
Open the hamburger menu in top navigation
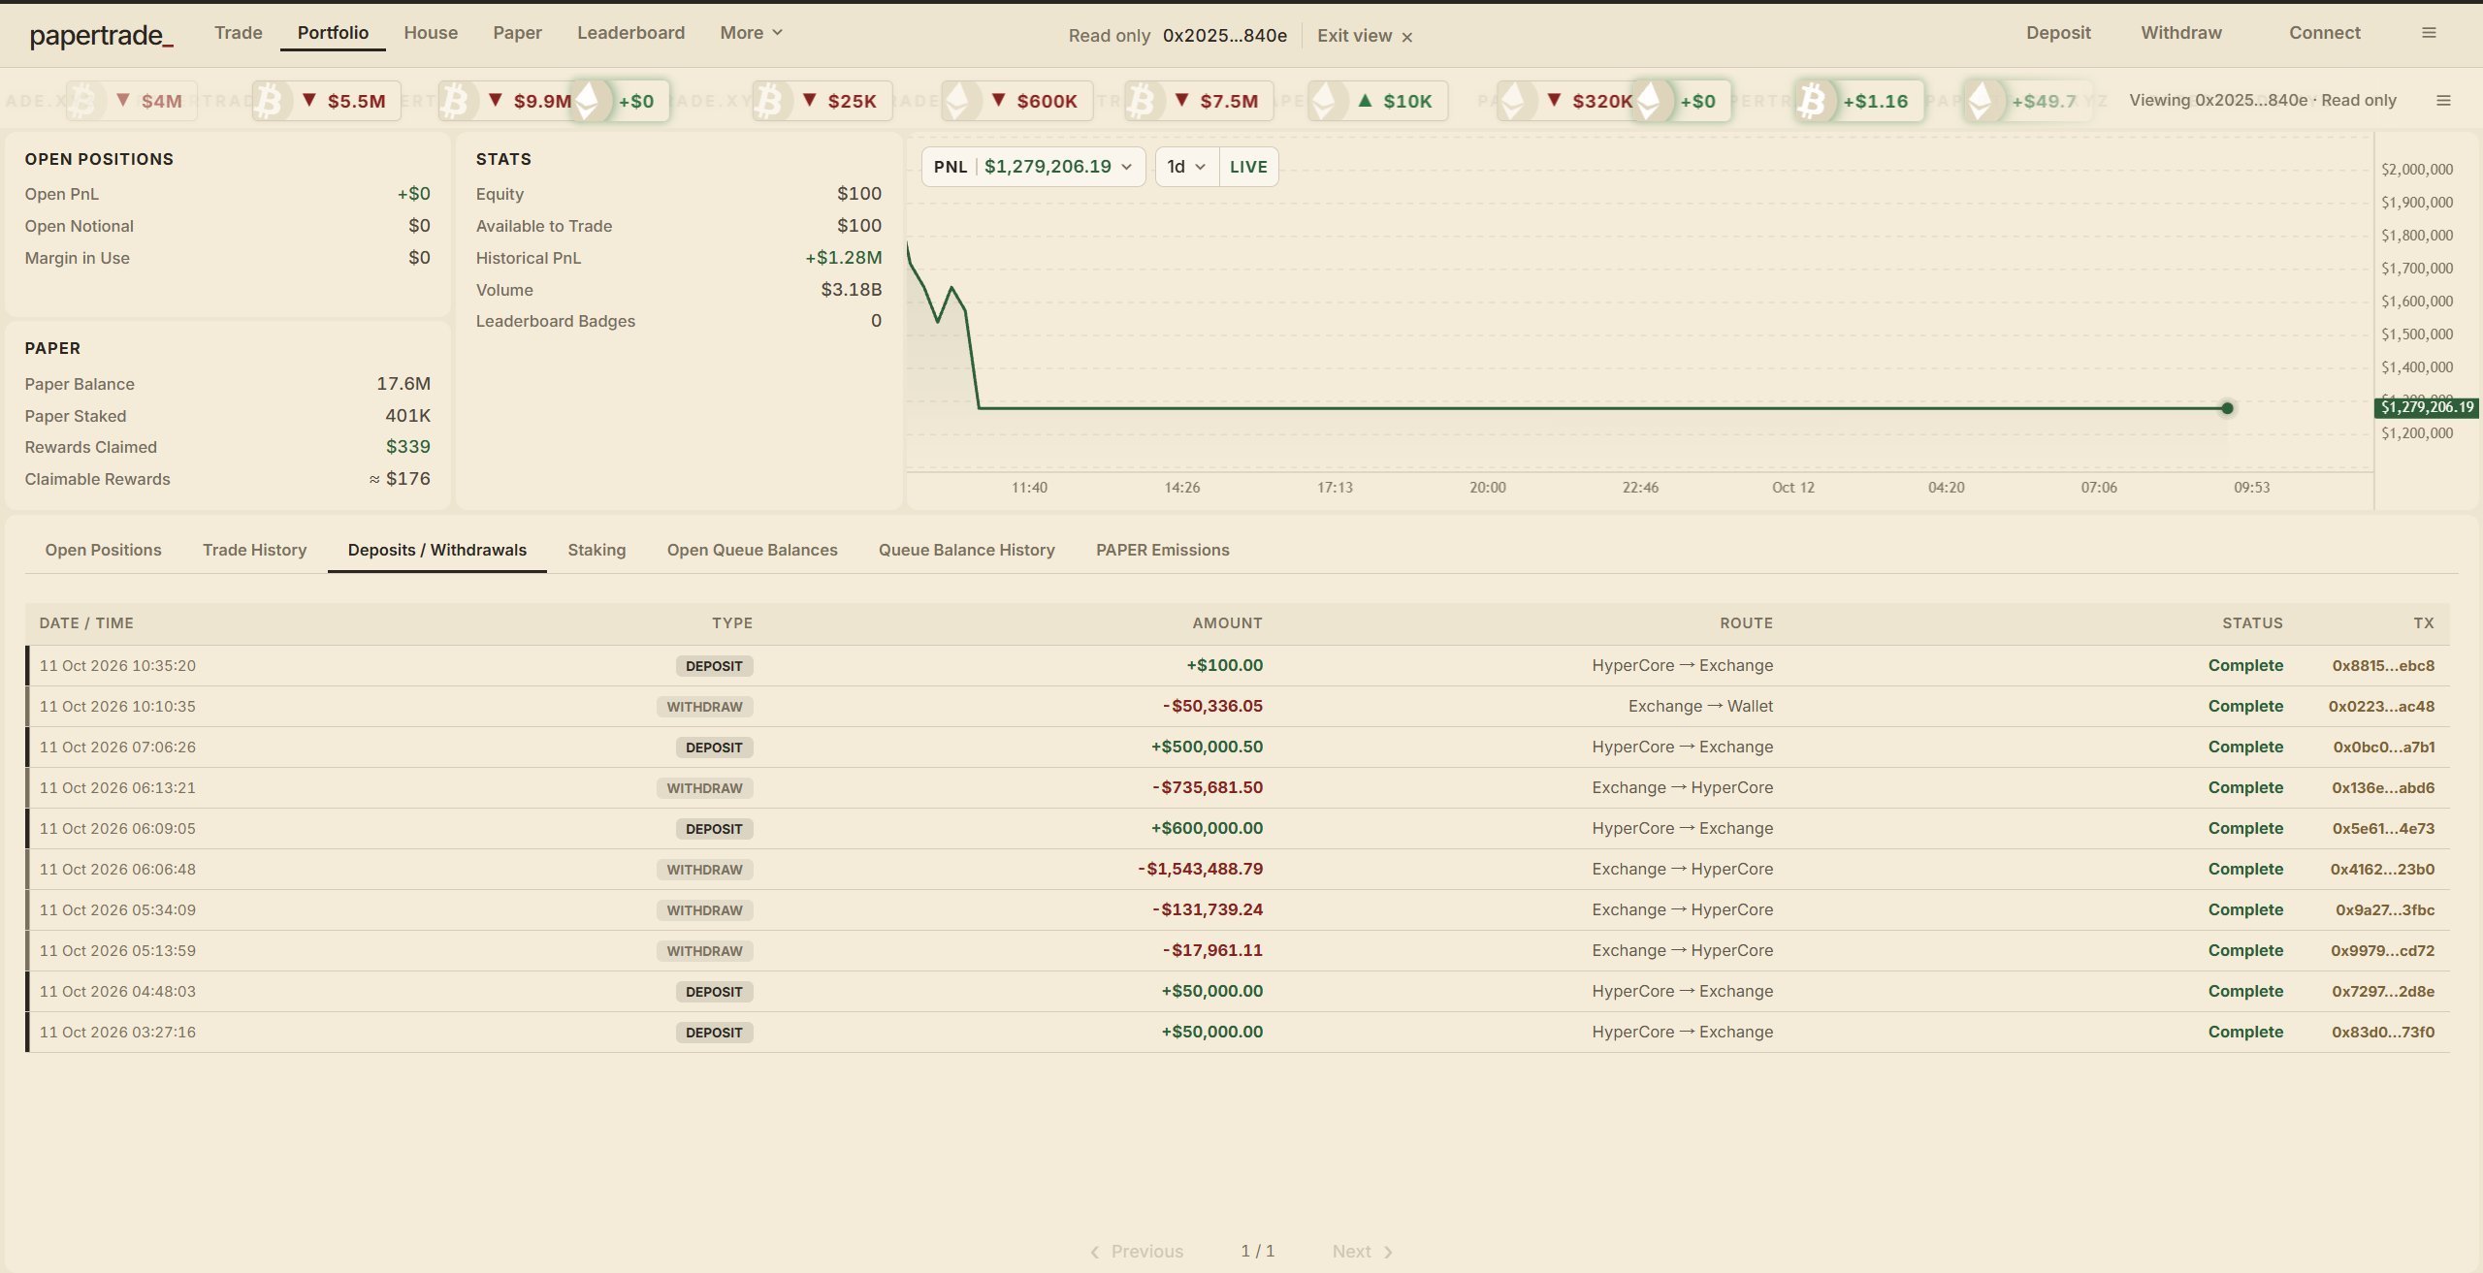(2429, 33)
